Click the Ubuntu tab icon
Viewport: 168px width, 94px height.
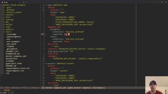(x=2, y=2)
